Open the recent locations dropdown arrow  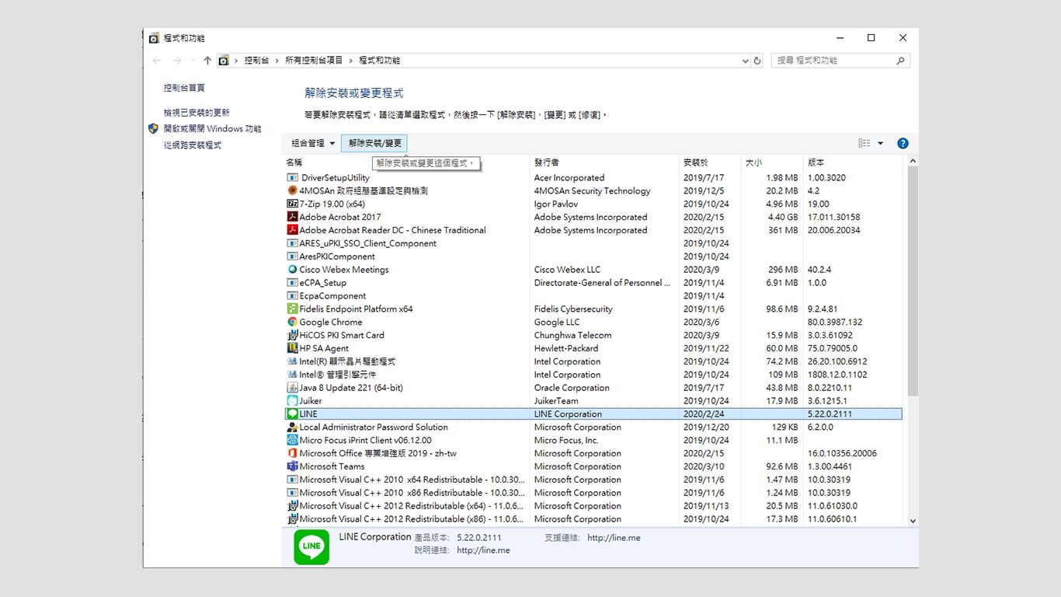pyautogui.click(x=193, y=61)
